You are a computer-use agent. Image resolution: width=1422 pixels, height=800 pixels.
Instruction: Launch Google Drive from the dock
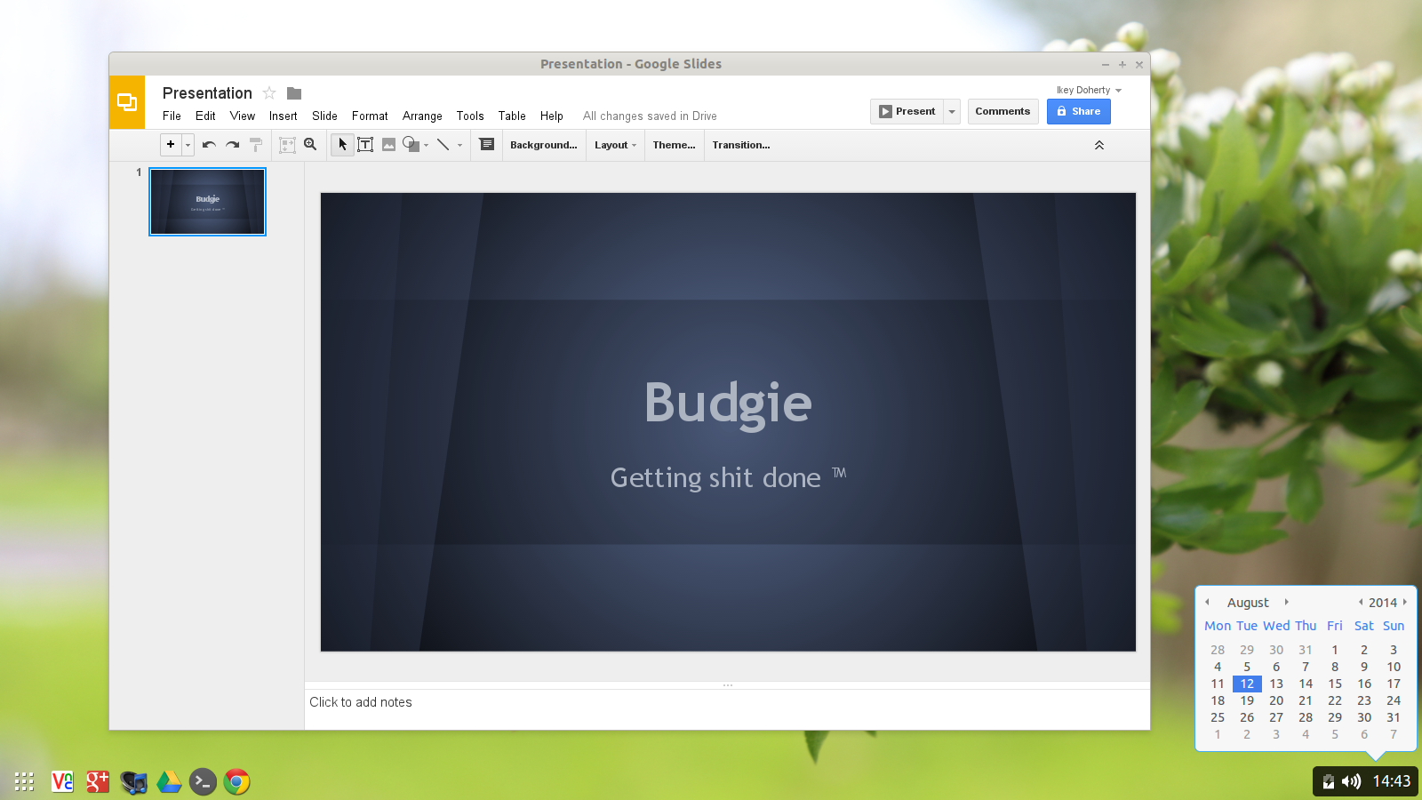(x=169, y=781)
